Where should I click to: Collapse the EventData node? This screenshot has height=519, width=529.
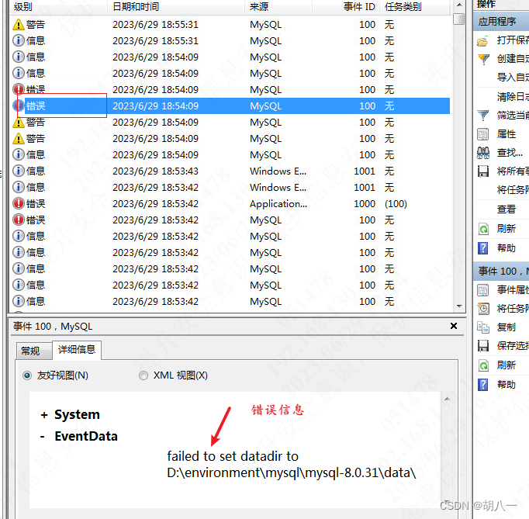click(x=43, y=436)
